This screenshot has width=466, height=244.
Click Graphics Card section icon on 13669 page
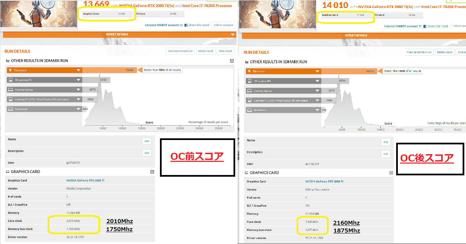[8, 172]
